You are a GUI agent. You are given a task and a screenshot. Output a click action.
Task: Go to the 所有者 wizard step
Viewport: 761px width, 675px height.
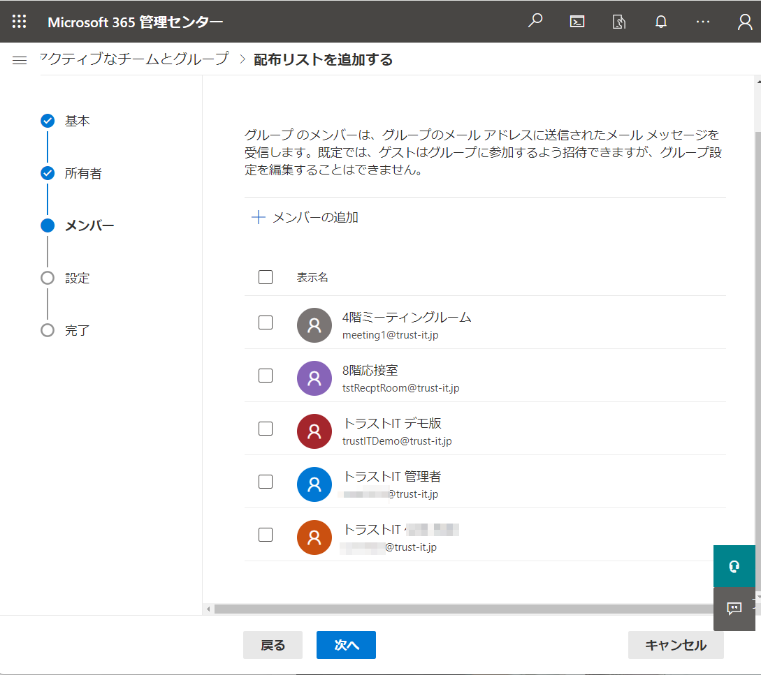click(71, 173)
